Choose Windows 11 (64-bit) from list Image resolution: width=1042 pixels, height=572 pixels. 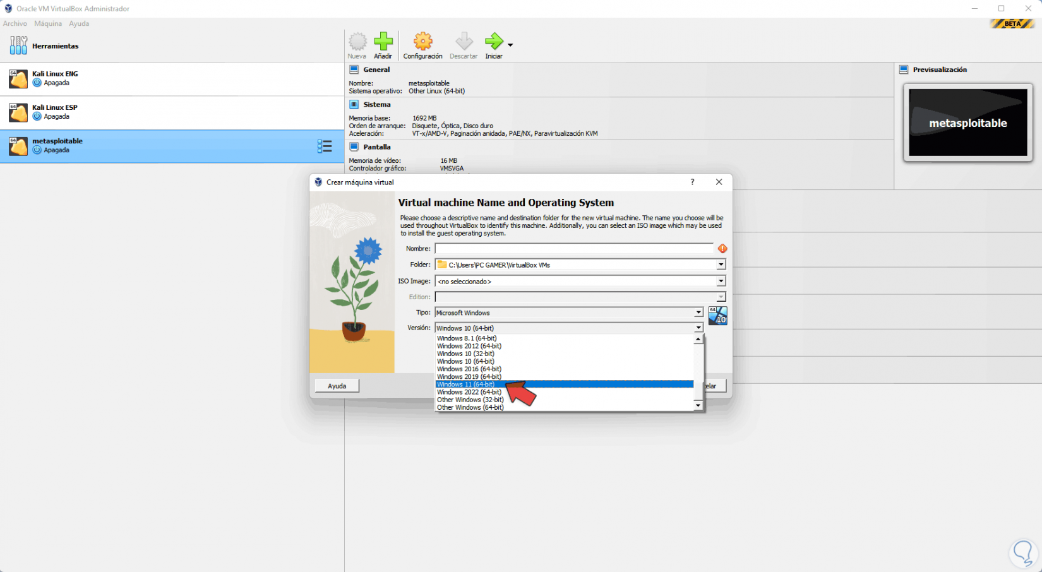click(565, 384)
